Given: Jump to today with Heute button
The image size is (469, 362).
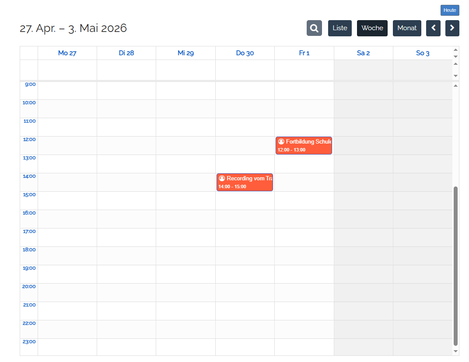Looking at the screenshot, I should pos(450,10).
